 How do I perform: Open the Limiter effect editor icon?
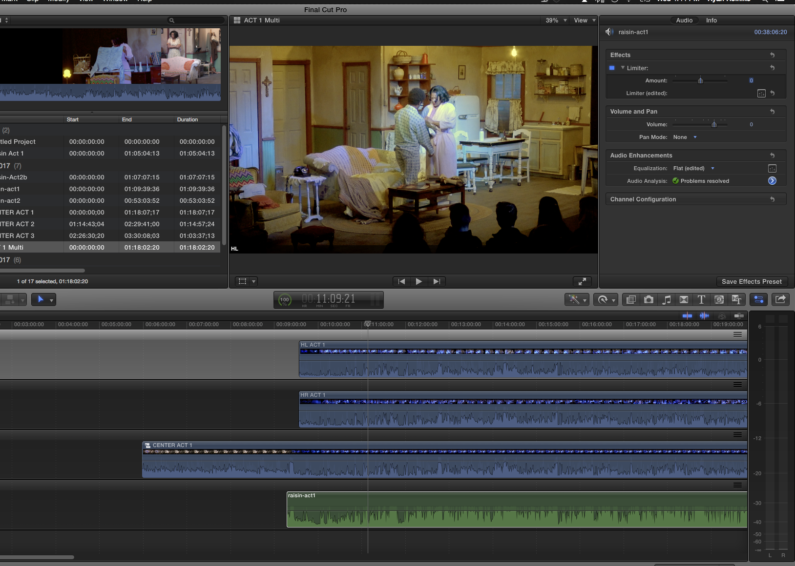tap(761, 93)
